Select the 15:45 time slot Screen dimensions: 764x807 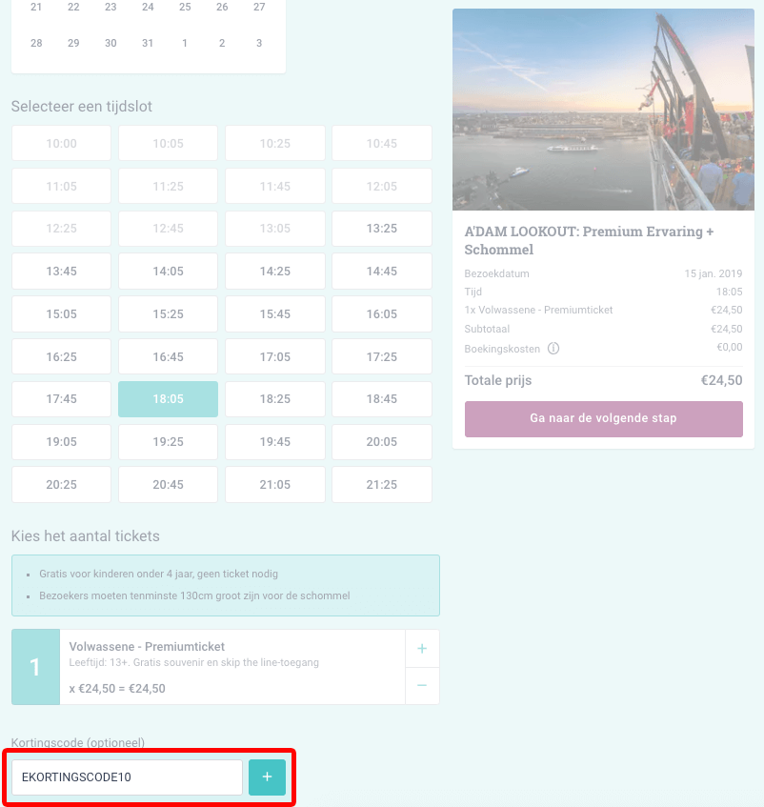pos(275,314)
